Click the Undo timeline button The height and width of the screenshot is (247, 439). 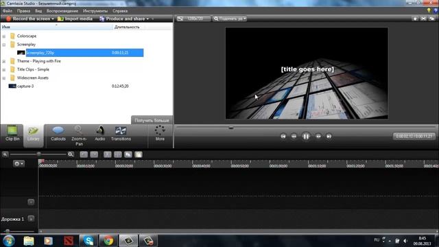coord(84,154)
